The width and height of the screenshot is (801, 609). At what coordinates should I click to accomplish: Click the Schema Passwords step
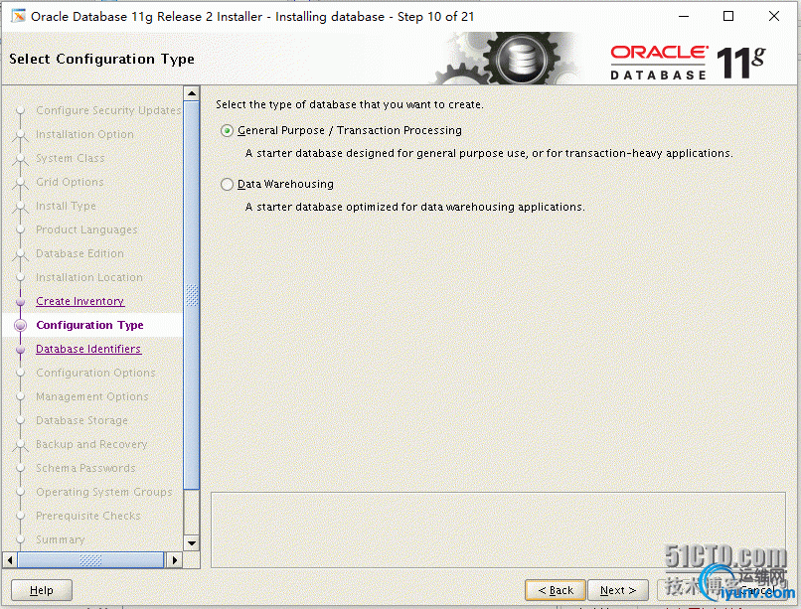tap(85, 468)
